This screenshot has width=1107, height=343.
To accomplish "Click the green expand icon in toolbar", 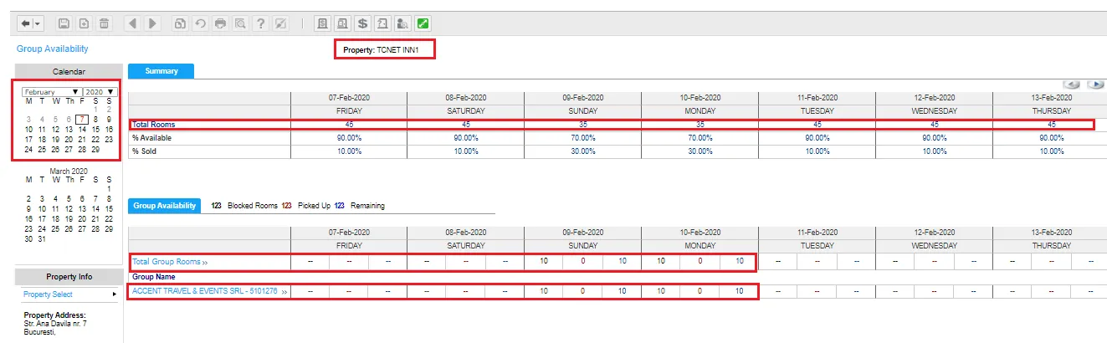I will [x=423, y=23].
